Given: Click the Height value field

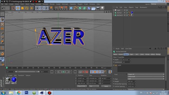Looking at the screenshot, I should click(x=131, y=82).
